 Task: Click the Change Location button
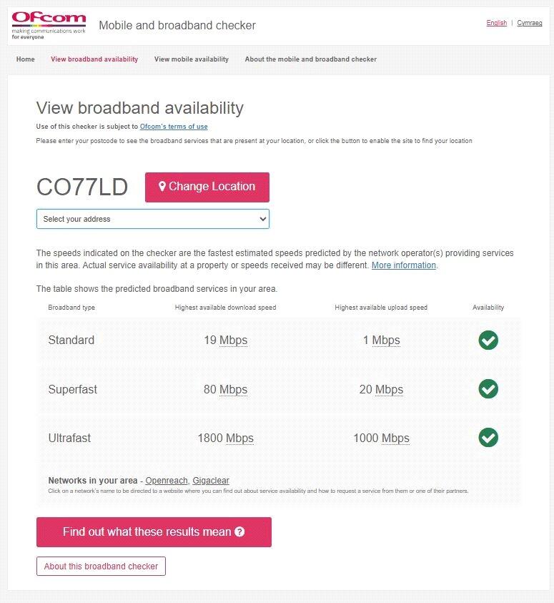click(x=207, y=187)
